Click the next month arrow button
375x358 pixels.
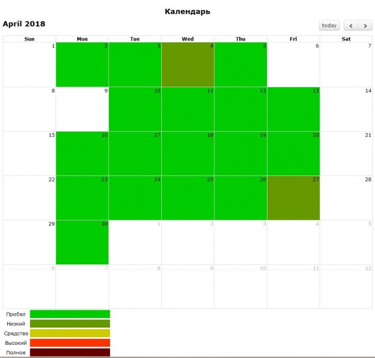364,25
